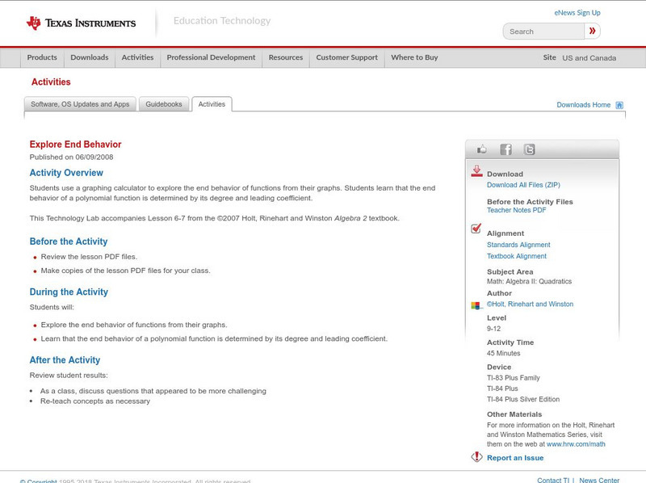Submit search with the red arrow button
This screenshot has height=483, width=646.
592,31
